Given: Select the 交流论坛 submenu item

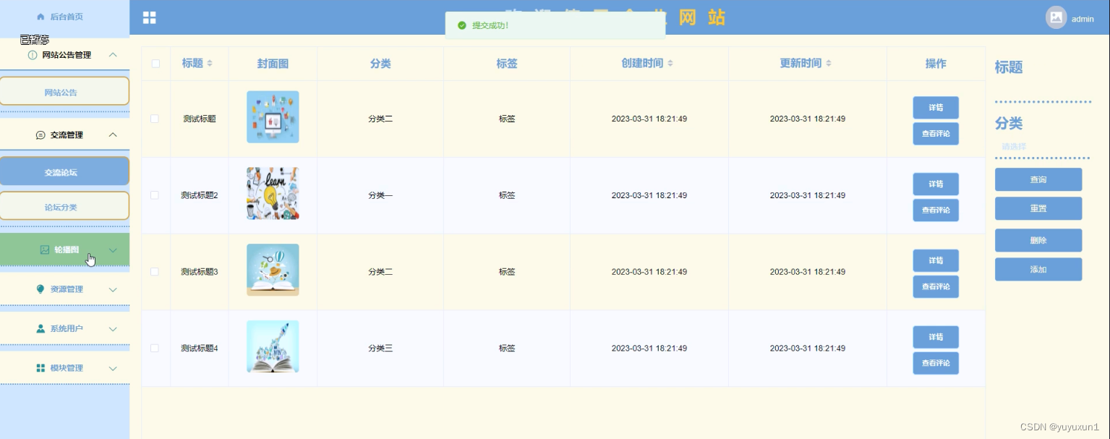Looking at the screenshot, I should (64, 171).
